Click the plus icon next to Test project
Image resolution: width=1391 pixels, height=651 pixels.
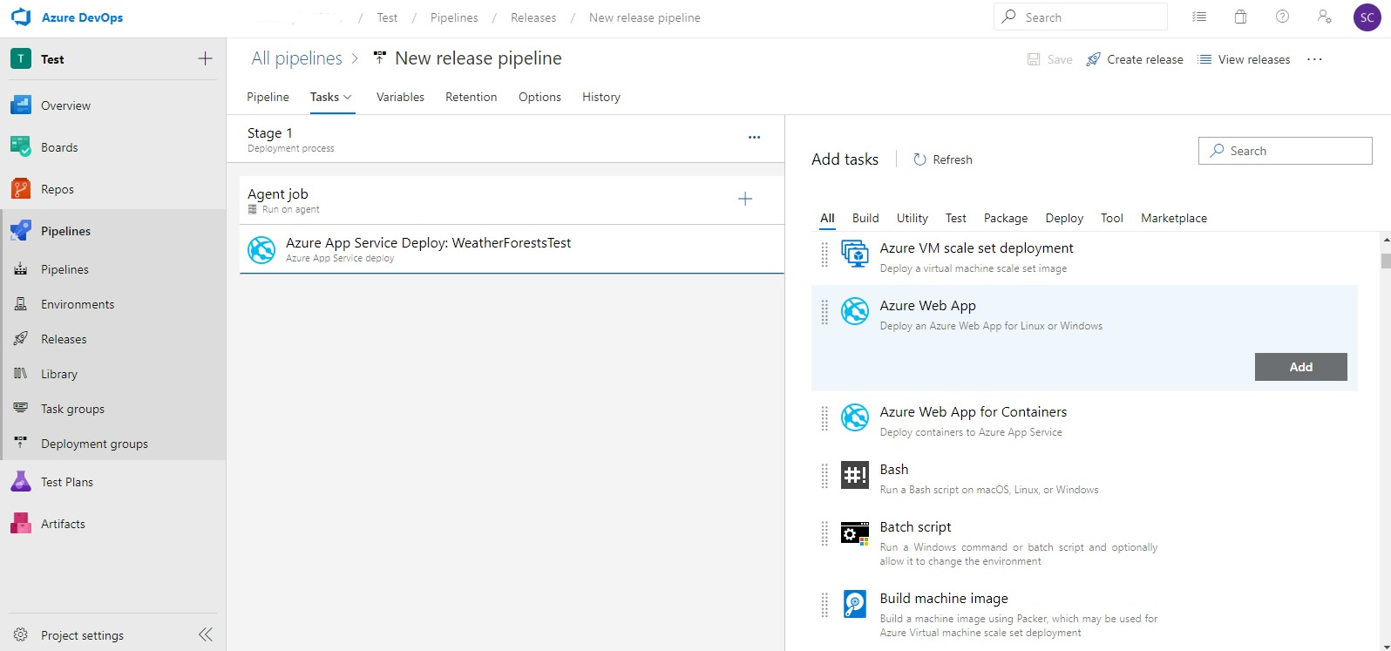point(206,58)
